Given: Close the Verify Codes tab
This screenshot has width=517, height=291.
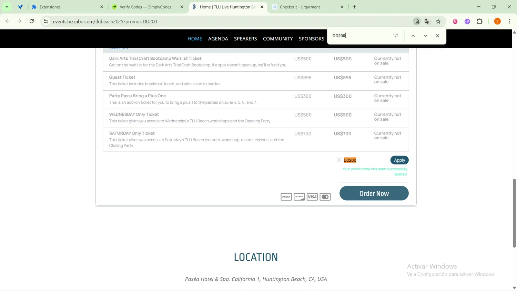Looking at the screenshot, I should [182, 7].
